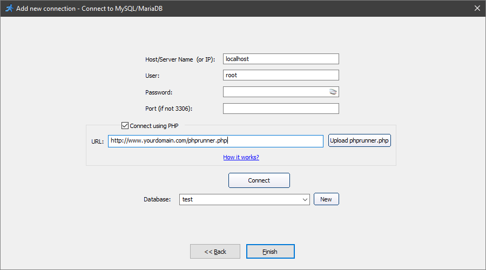Viewport: 486px width, 270px height.
Task: Create a database with the New button
Action: (326, 199)
